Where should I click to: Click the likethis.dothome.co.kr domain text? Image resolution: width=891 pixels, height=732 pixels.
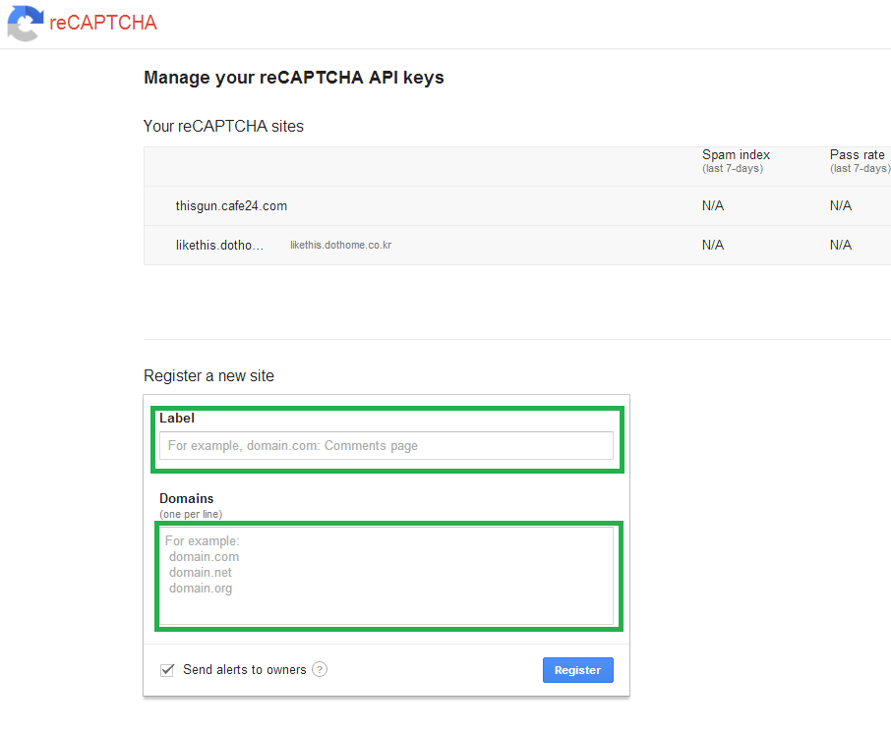pyautogui.click(x=340, y=246)
